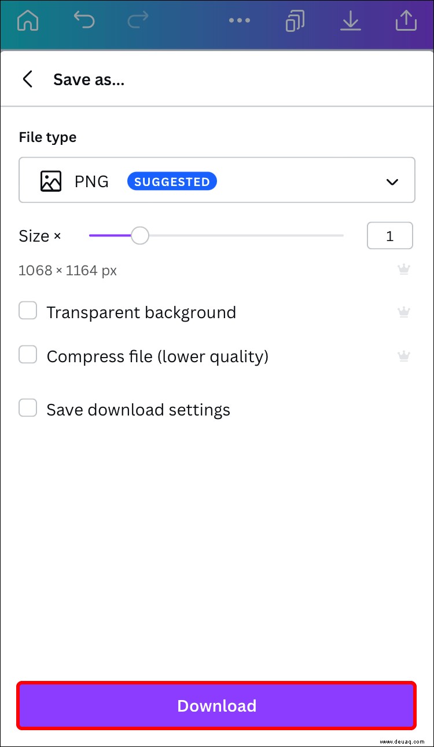Tap the redo arrow icon
434x747 pixels.
click(x=137, y=20)
